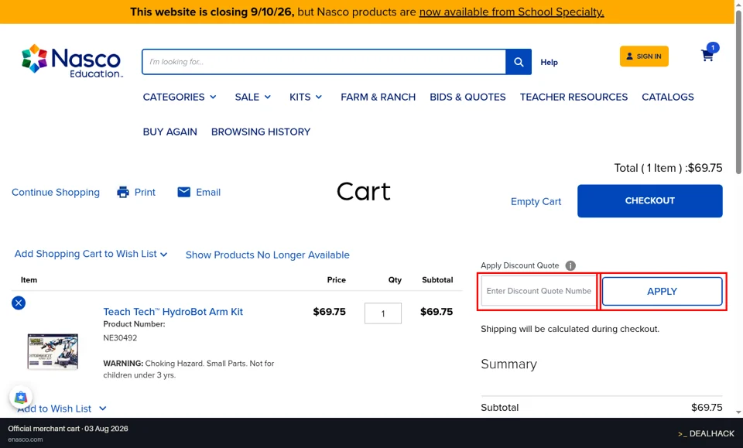Click the printer icon next to Print
Image resolution: width=743 pixels, height=448 pixels.
[123, 192]
